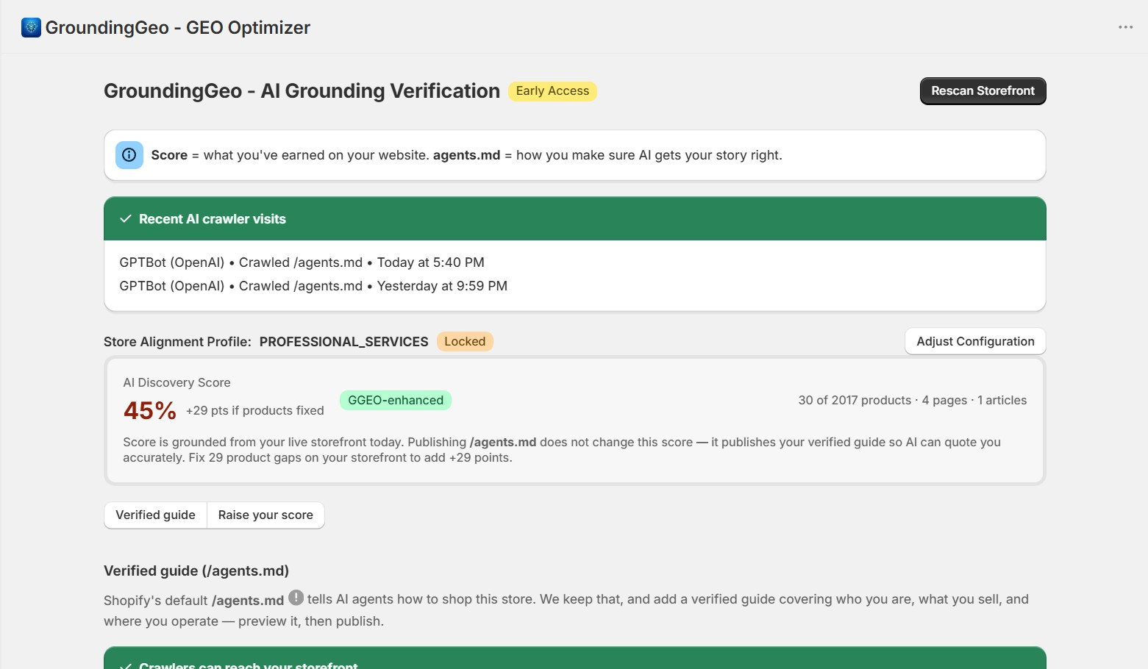Switch to the Raise your score tab
The image size is (1148, 669).
coord(265,515)
